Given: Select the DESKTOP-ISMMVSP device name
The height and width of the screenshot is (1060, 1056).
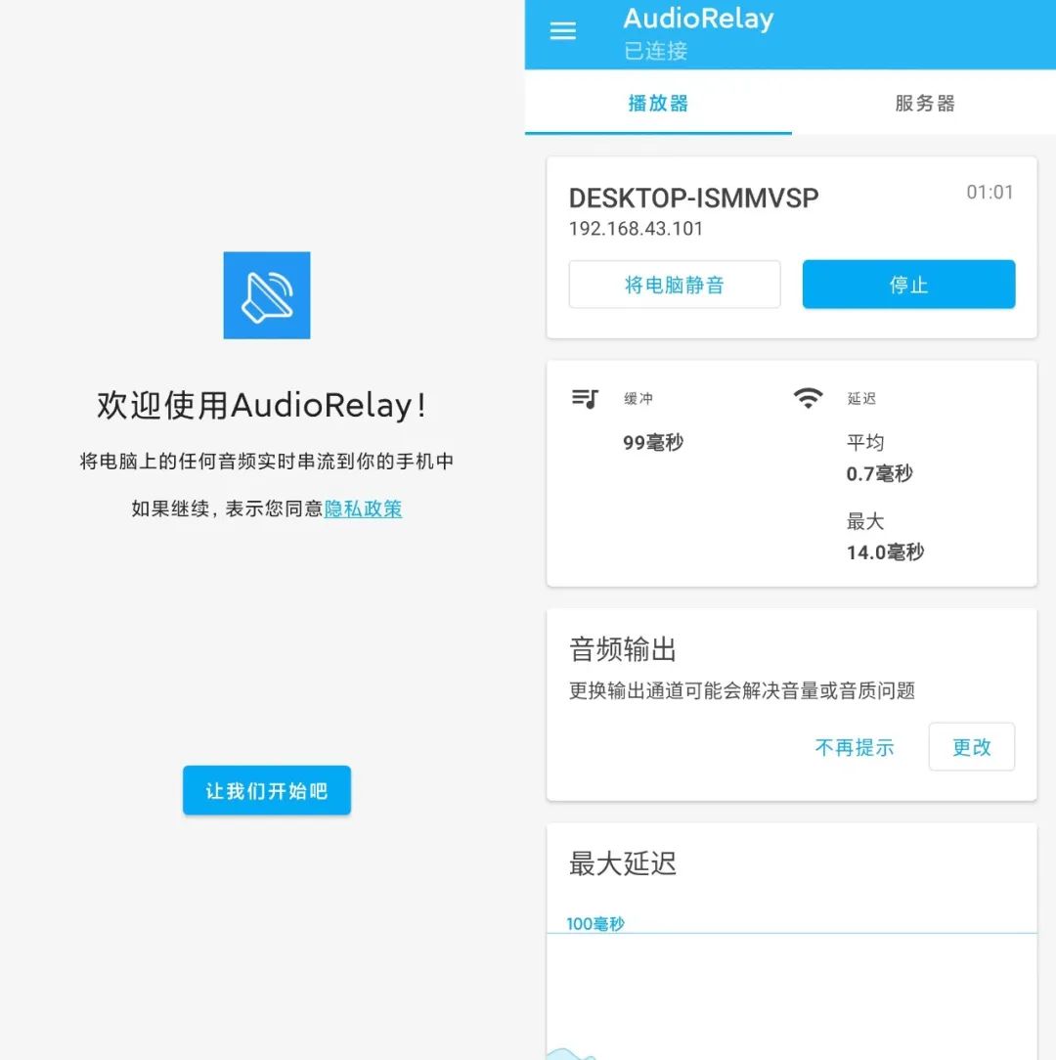Looking at the screenshot, I should click(692, 197).
